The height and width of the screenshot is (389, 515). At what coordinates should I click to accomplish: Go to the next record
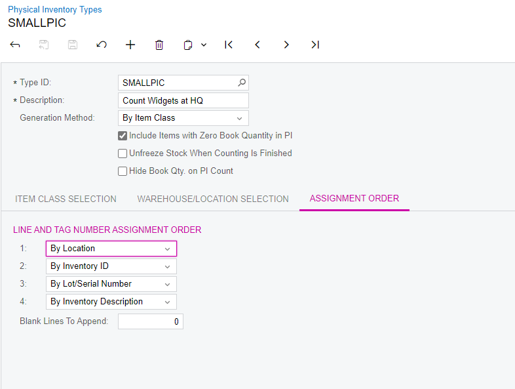click(286, 45)
